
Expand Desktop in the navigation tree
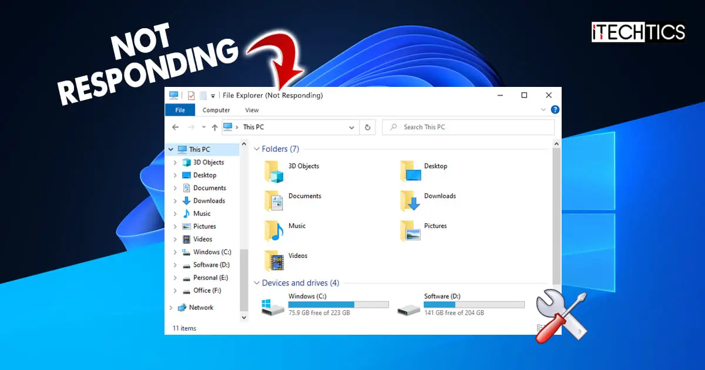coord(175,175)
